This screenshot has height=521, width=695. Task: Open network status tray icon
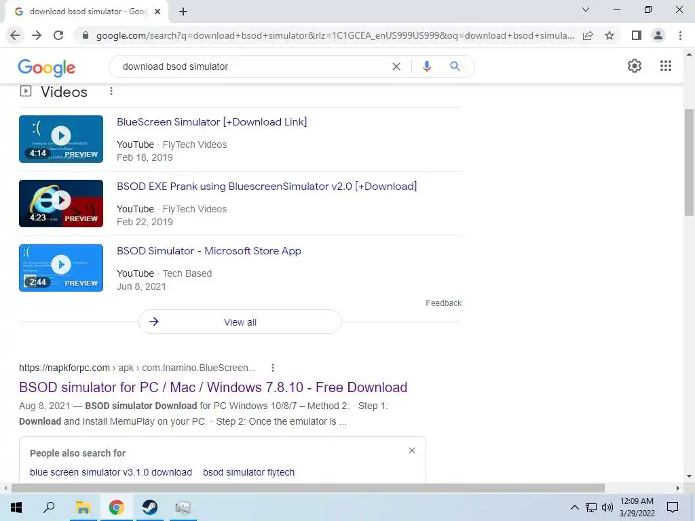tap(591, 507)
